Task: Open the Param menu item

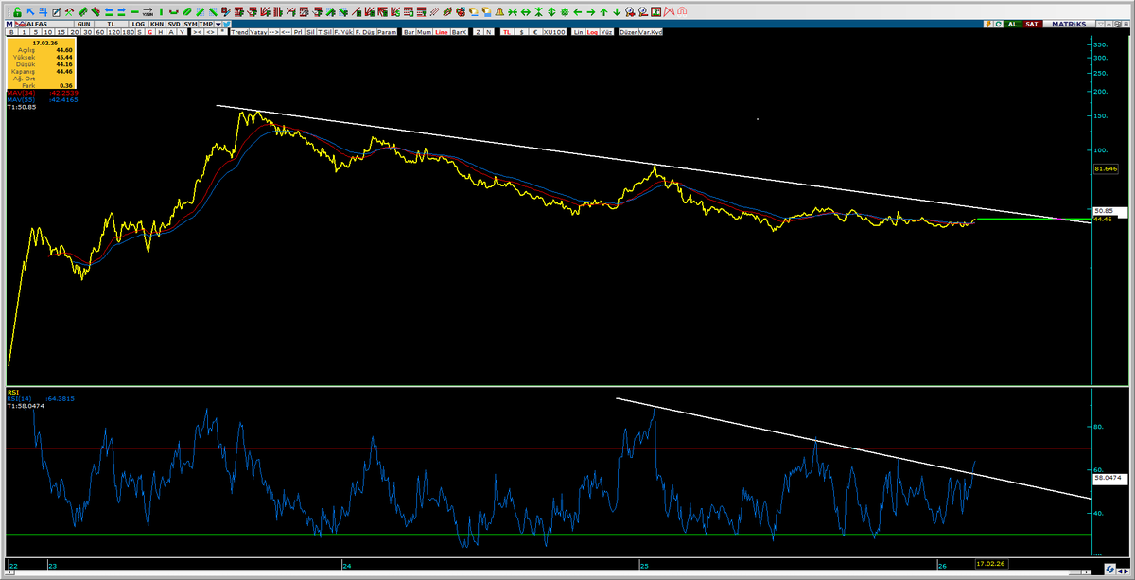Action: [387, 32]
